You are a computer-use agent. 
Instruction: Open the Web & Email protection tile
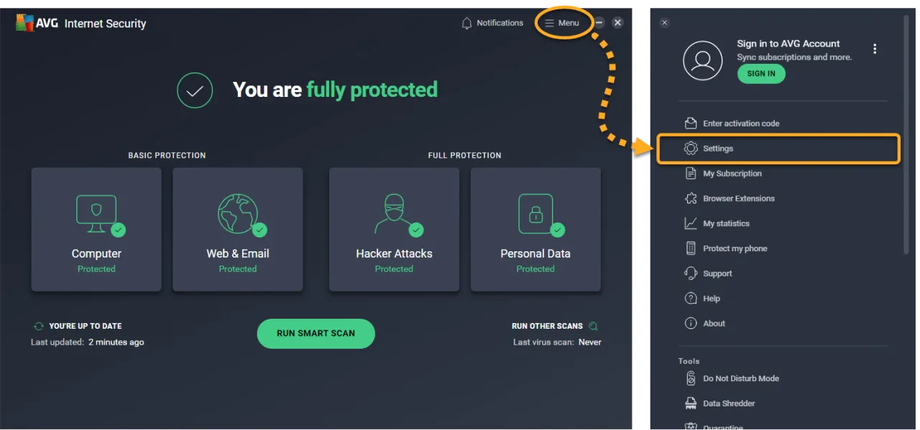pyautogui.click(x=238, y=229)
